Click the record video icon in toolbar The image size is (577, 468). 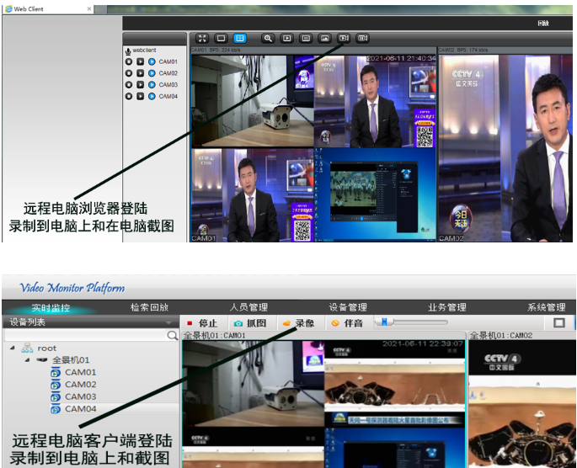[344, 39]
